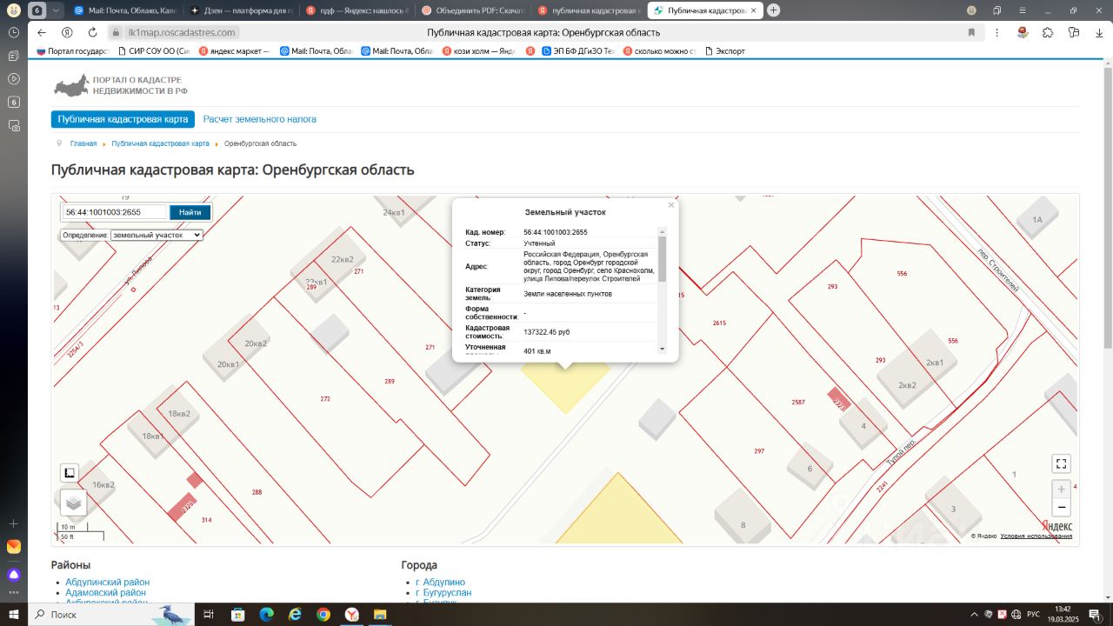Image resolution: width=1113 pixels, height=626 pixels.
Task: Open the кози холм bookmark
Action: pyautogui.click(x=478, y=51)
